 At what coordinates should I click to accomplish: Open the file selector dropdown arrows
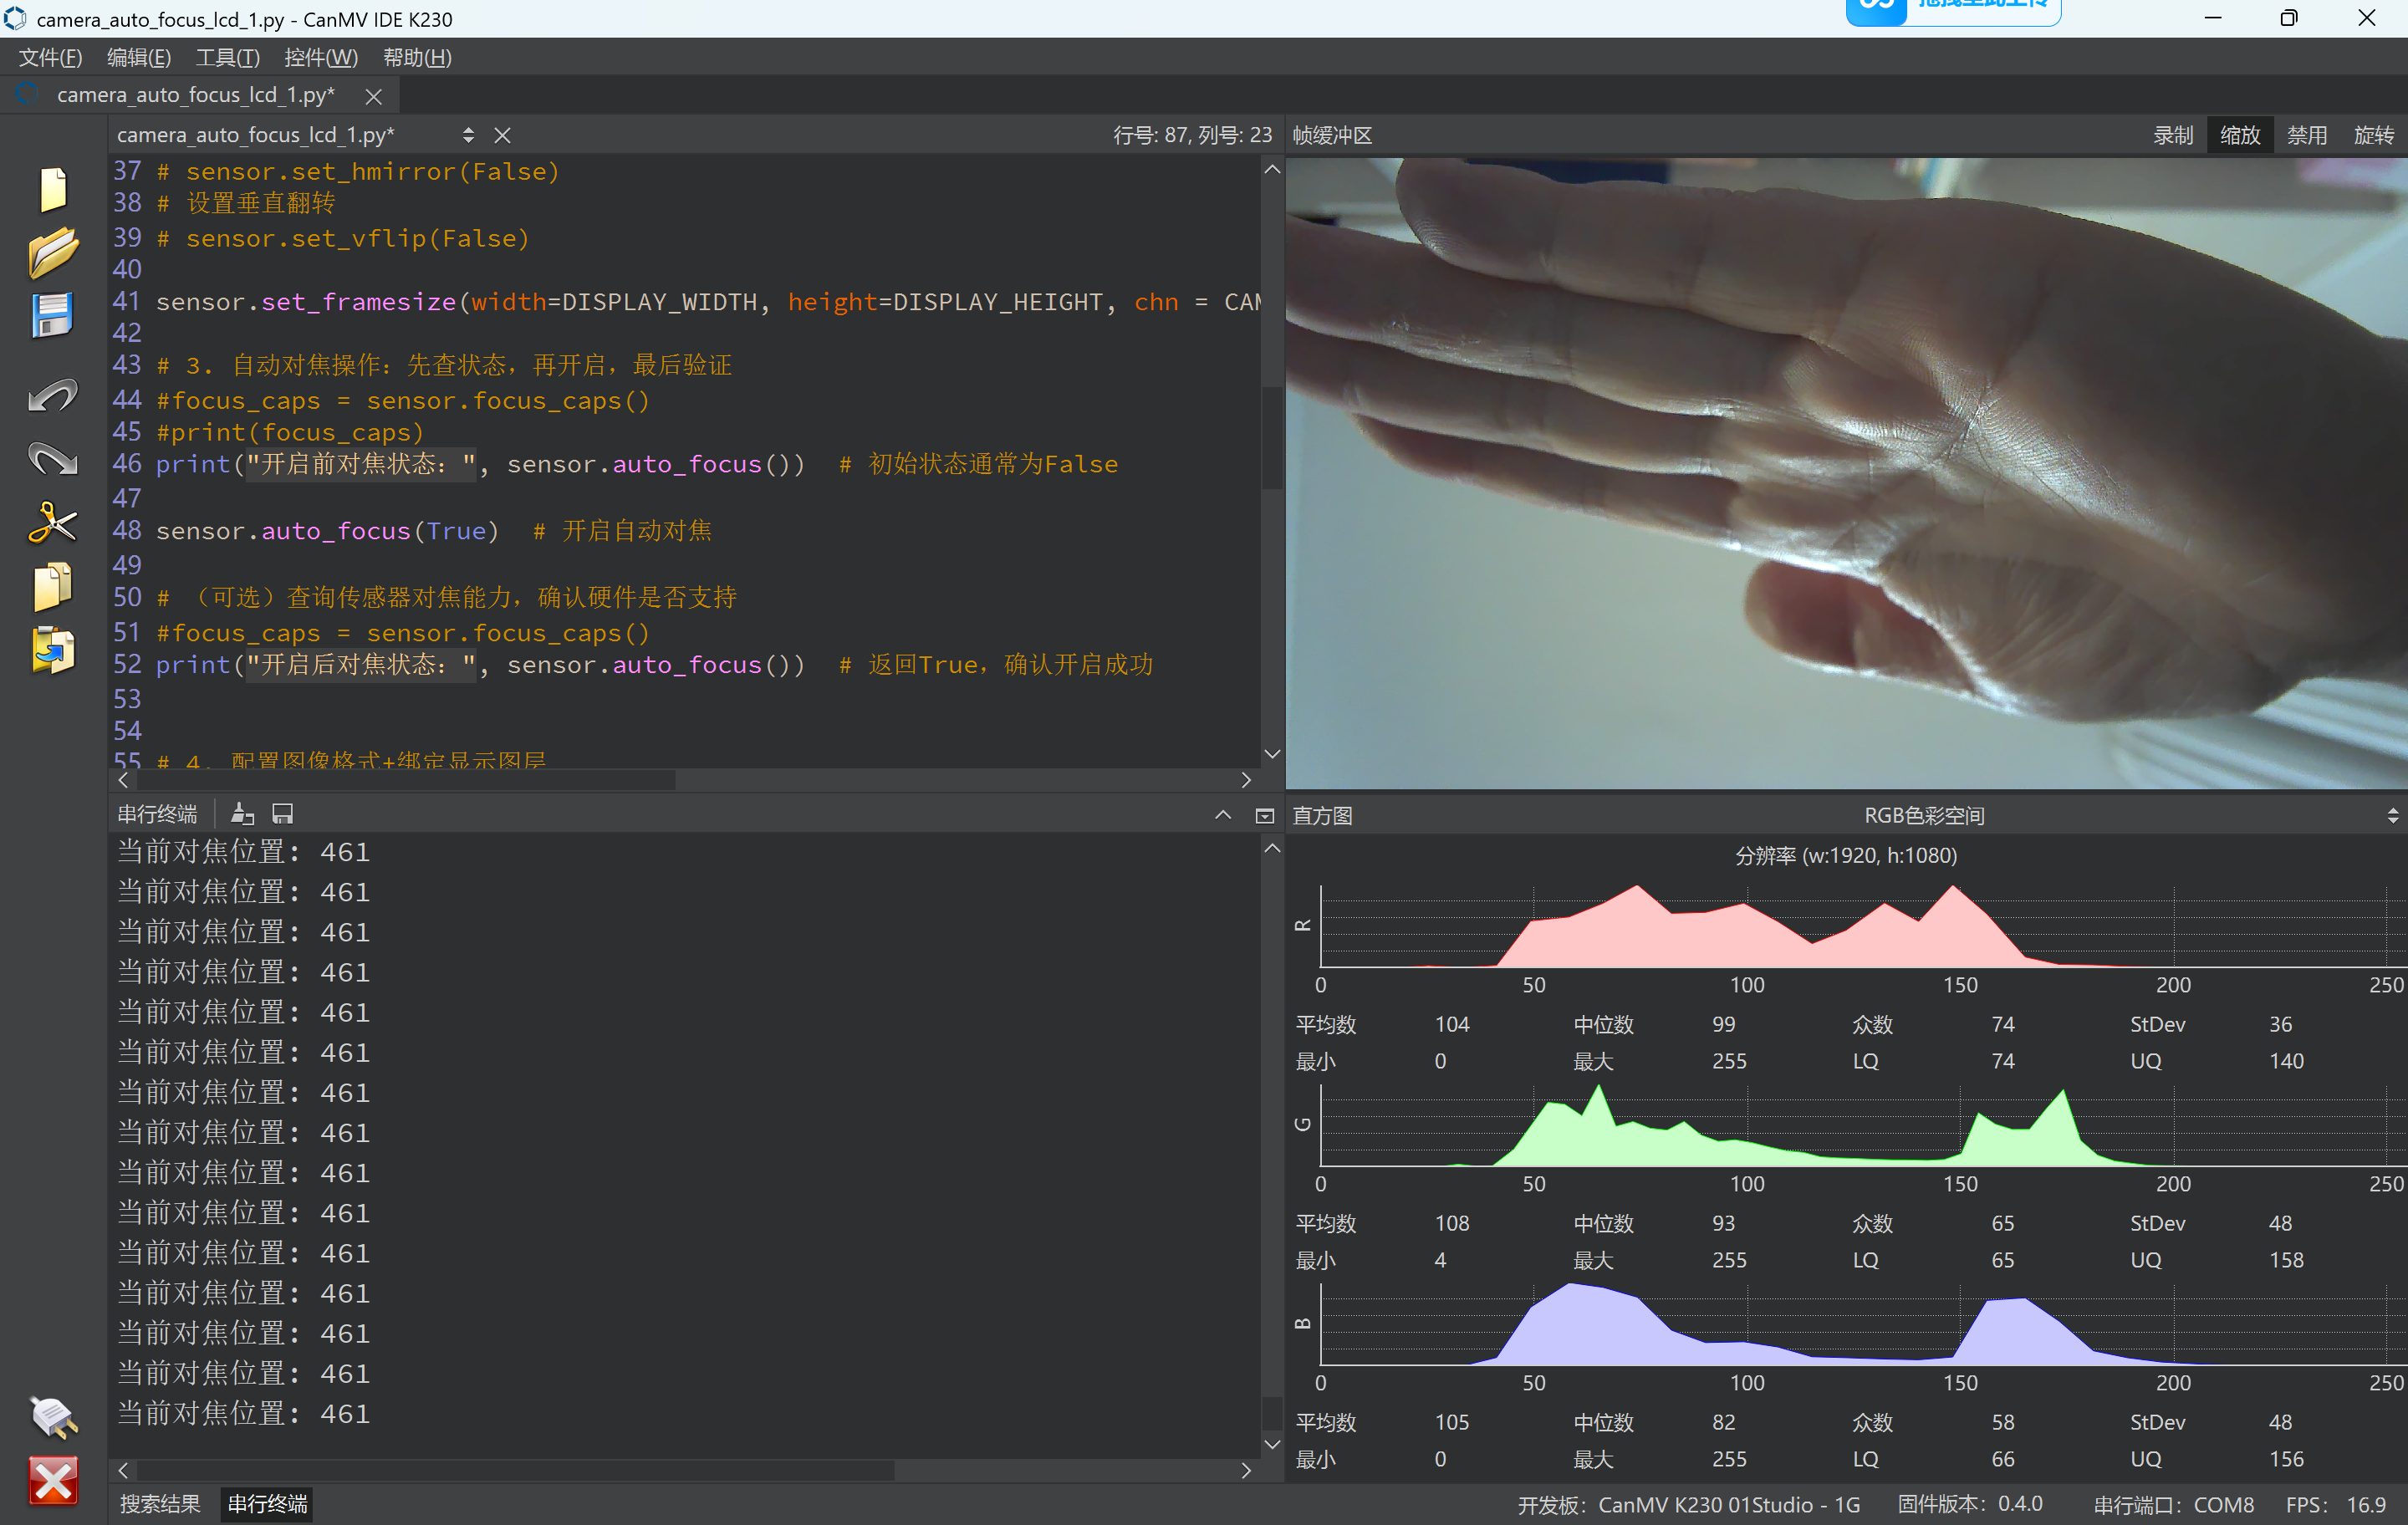pyautogui.click(x=468, y=135)
